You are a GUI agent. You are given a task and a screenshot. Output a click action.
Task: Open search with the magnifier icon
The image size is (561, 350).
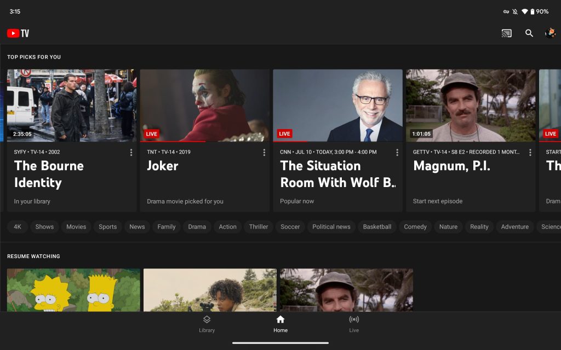click(x=529, y=33)
